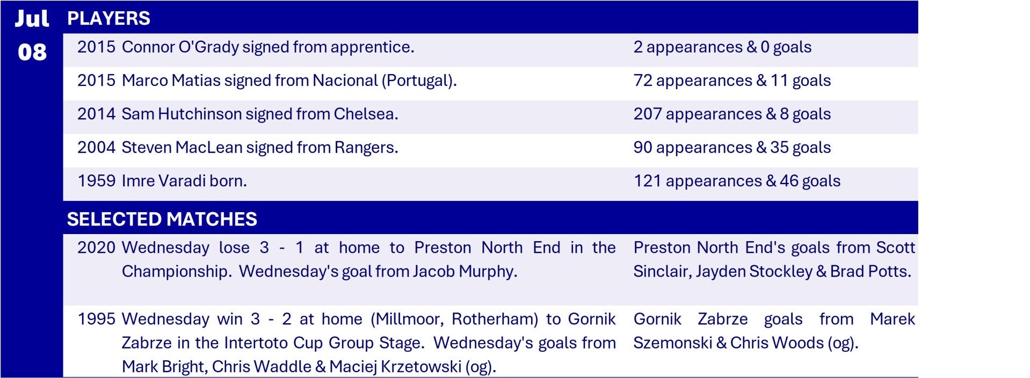Select the Imre Varadi born entry
Screen dimensions: 1030x378
tap(184, 181)
